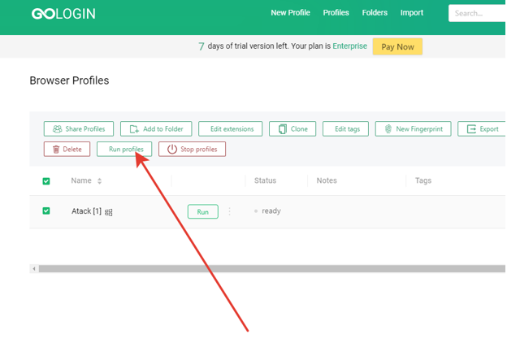Screen dimensions: 507x343
Task: Click the Notes column header
Action: coord(327,180)
